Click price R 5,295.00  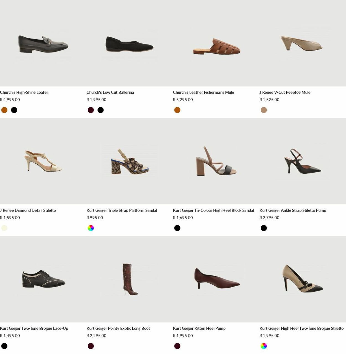click(x=183, y=100)
